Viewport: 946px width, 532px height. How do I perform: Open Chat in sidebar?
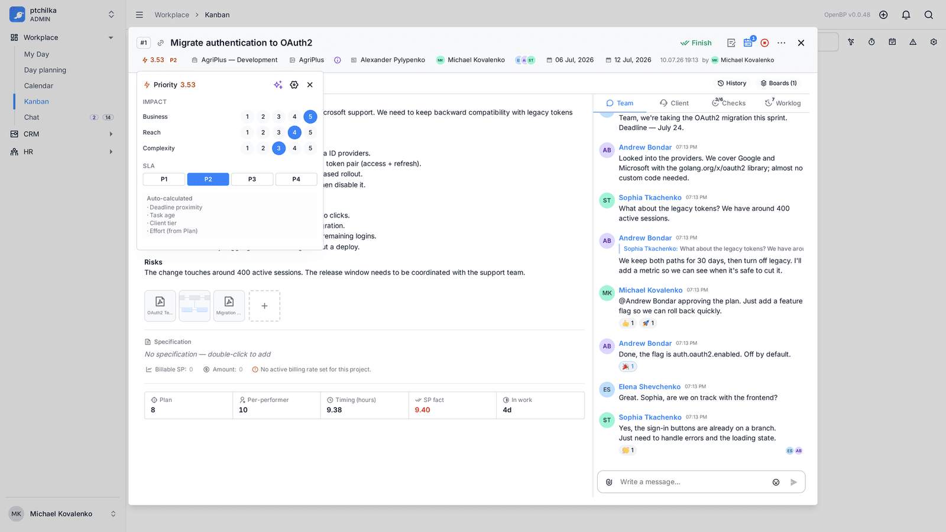coord(32,118)
